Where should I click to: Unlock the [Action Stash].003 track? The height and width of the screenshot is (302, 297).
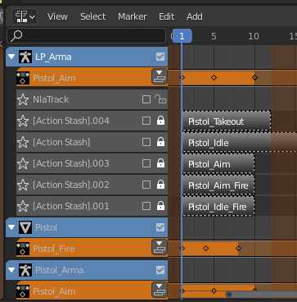coord(160,163)
